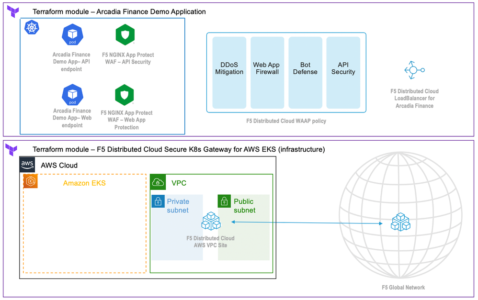Image resolution: width=478 pixels, height=300 pixels.
Task: Click the 'Arcadia Finance Demo App– API endpoint' label
Action: point(71,62)
